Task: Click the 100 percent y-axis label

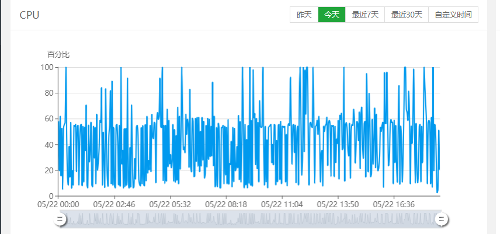Action: click(x=47, y=68)
